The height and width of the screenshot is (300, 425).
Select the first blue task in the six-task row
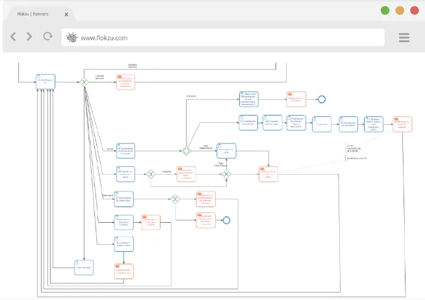248,123
